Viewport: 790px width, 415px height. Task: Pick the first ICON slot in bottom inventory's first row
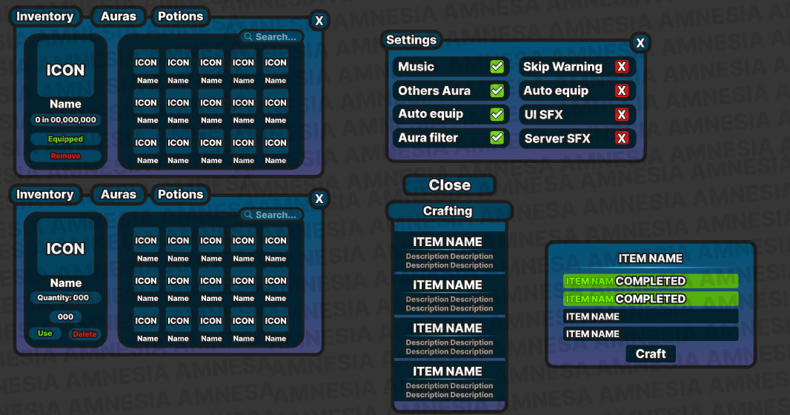[146, 240]
